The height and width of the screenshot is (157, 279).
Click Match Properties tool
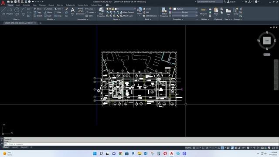164,12
